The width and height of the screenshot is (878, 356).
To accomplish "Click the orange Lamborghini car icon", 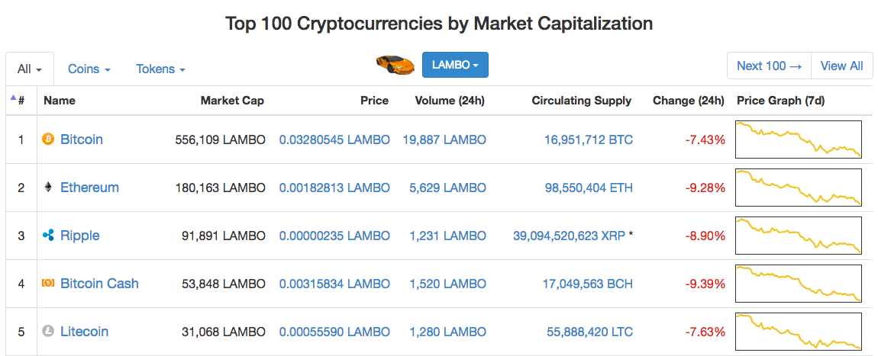I will click(395, 65).
